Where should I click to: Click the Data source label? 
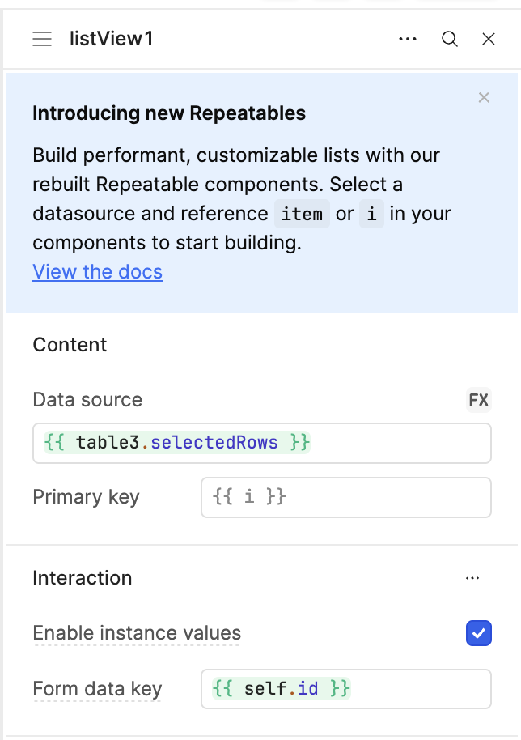[x=87, y=400]
